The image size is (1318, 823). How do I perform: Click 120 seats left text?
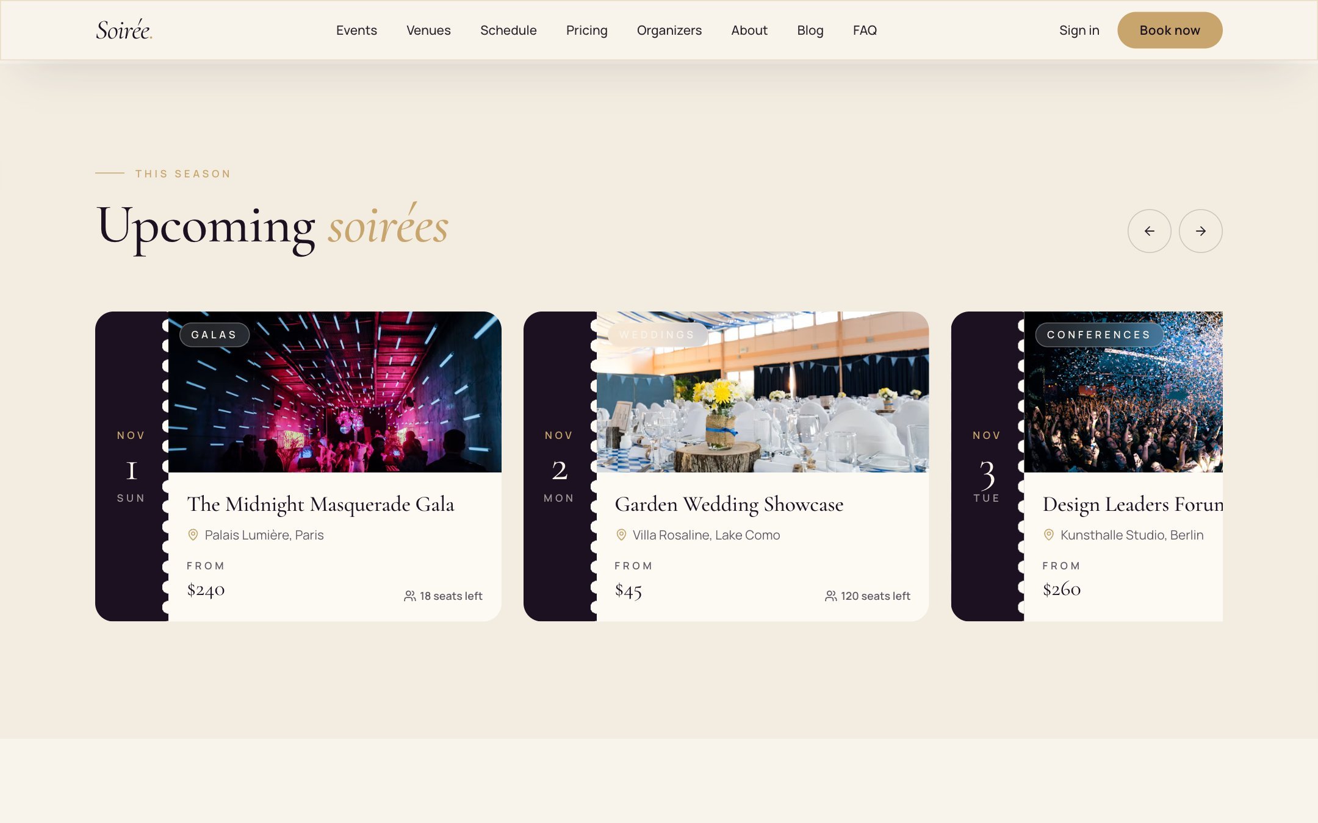875,596
